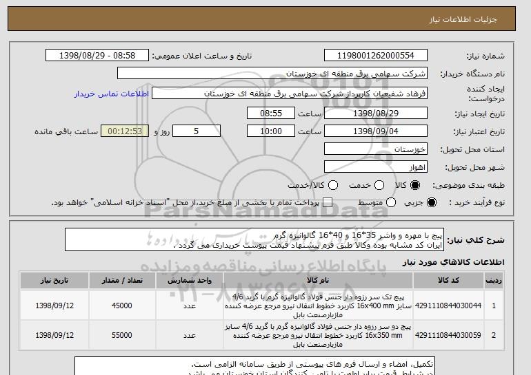Click the اطلاعات کالاهای مورد نیاز heading
Viewport: 531px width, 375px height.
coord(454,262)
